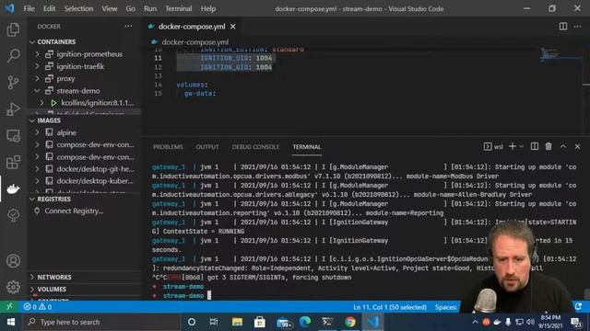Image resolution: width=590 pixels, height=331 pixels.
Task: Open the Edit menu
Action: point(49,8)
